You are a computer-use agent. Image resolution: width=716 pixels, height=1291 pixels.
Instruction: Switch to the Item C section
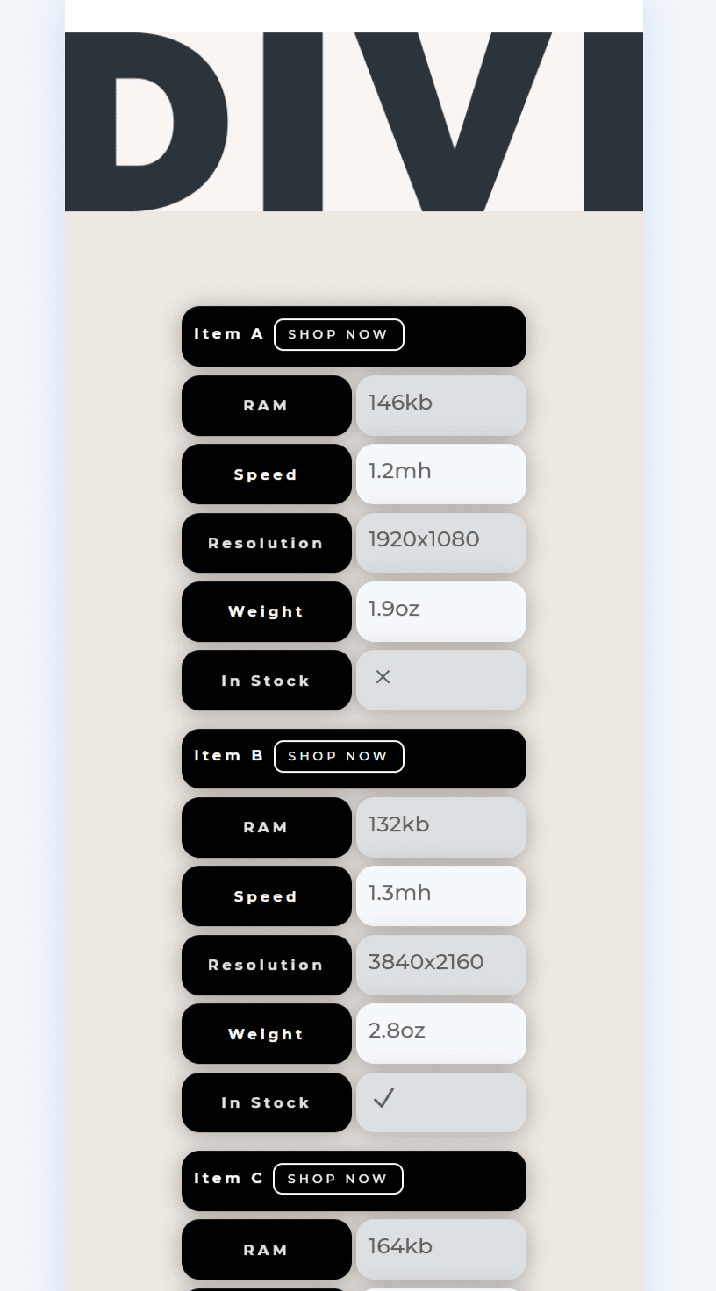pyautogui.click(x=354, y=1180)
